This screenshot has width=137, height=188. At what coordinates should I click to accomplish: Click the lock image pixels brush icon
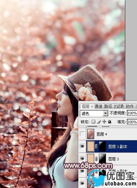99,122
